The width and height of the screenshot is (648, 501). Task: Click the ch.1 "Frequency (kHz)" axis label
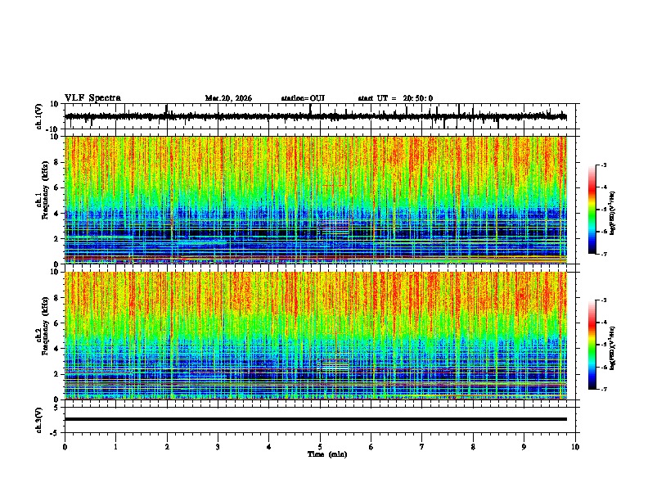click(x=45, y=190)
